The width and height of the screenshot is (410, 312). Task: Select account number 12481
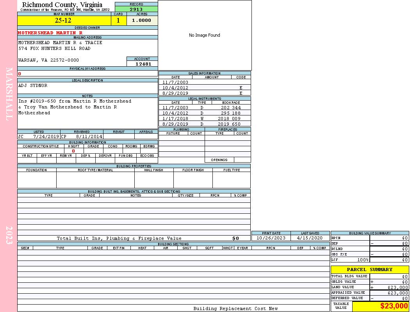[x=143, y=64]
